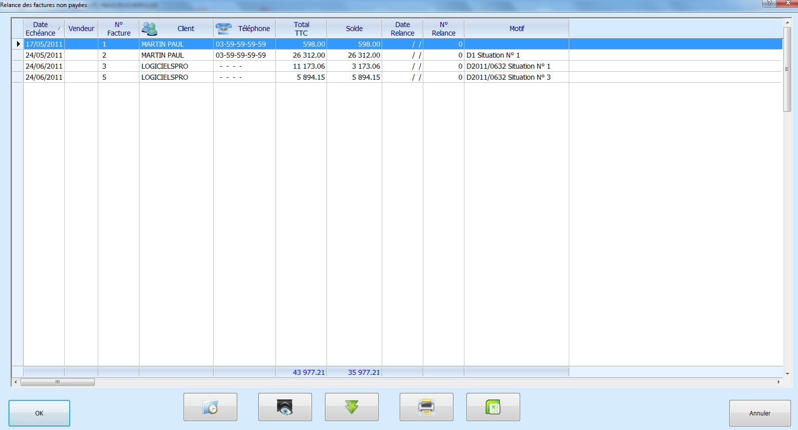This screenshot has height=430, width=798.
Task: Print the unpaid invoices list
Action: tap(426, 407)
